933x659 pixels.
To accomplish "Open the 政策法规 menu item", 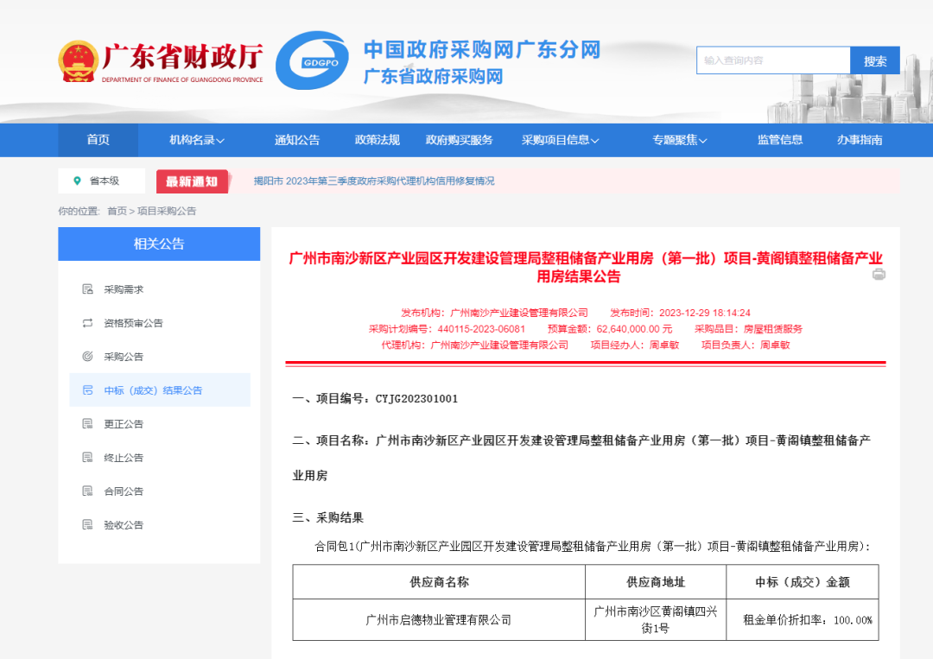I will coord(378,141).
